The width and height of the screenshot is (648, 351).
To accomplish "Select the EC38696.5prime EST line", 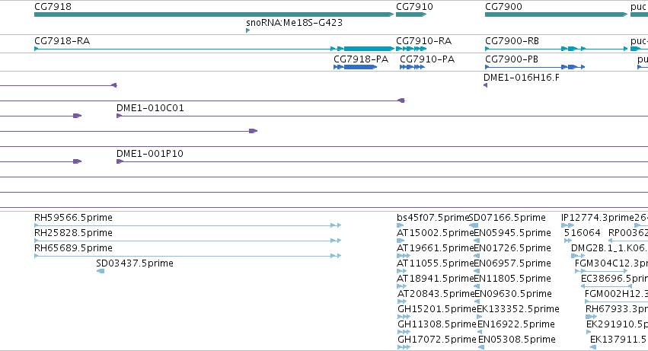I will 606,286.
